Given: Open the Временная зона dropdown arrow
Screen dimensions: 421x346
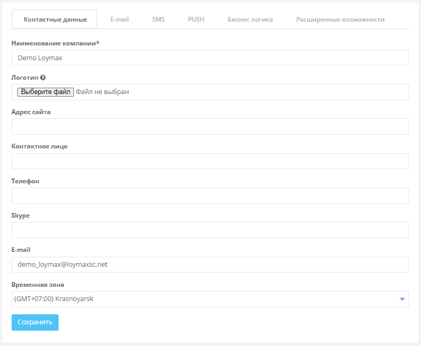Looking at the screenshot, I should coord(402,299).
